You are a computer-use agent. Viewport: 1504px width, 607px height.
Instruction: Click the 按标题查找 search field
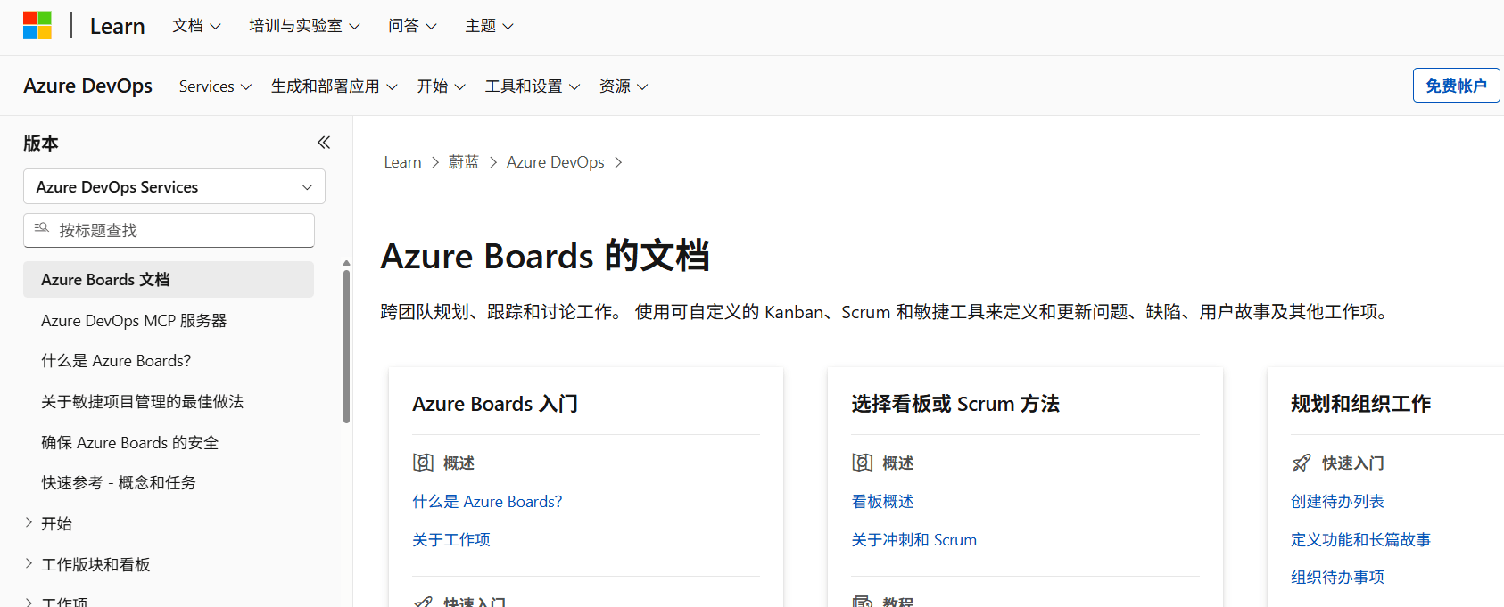click(x=169, y=230)
